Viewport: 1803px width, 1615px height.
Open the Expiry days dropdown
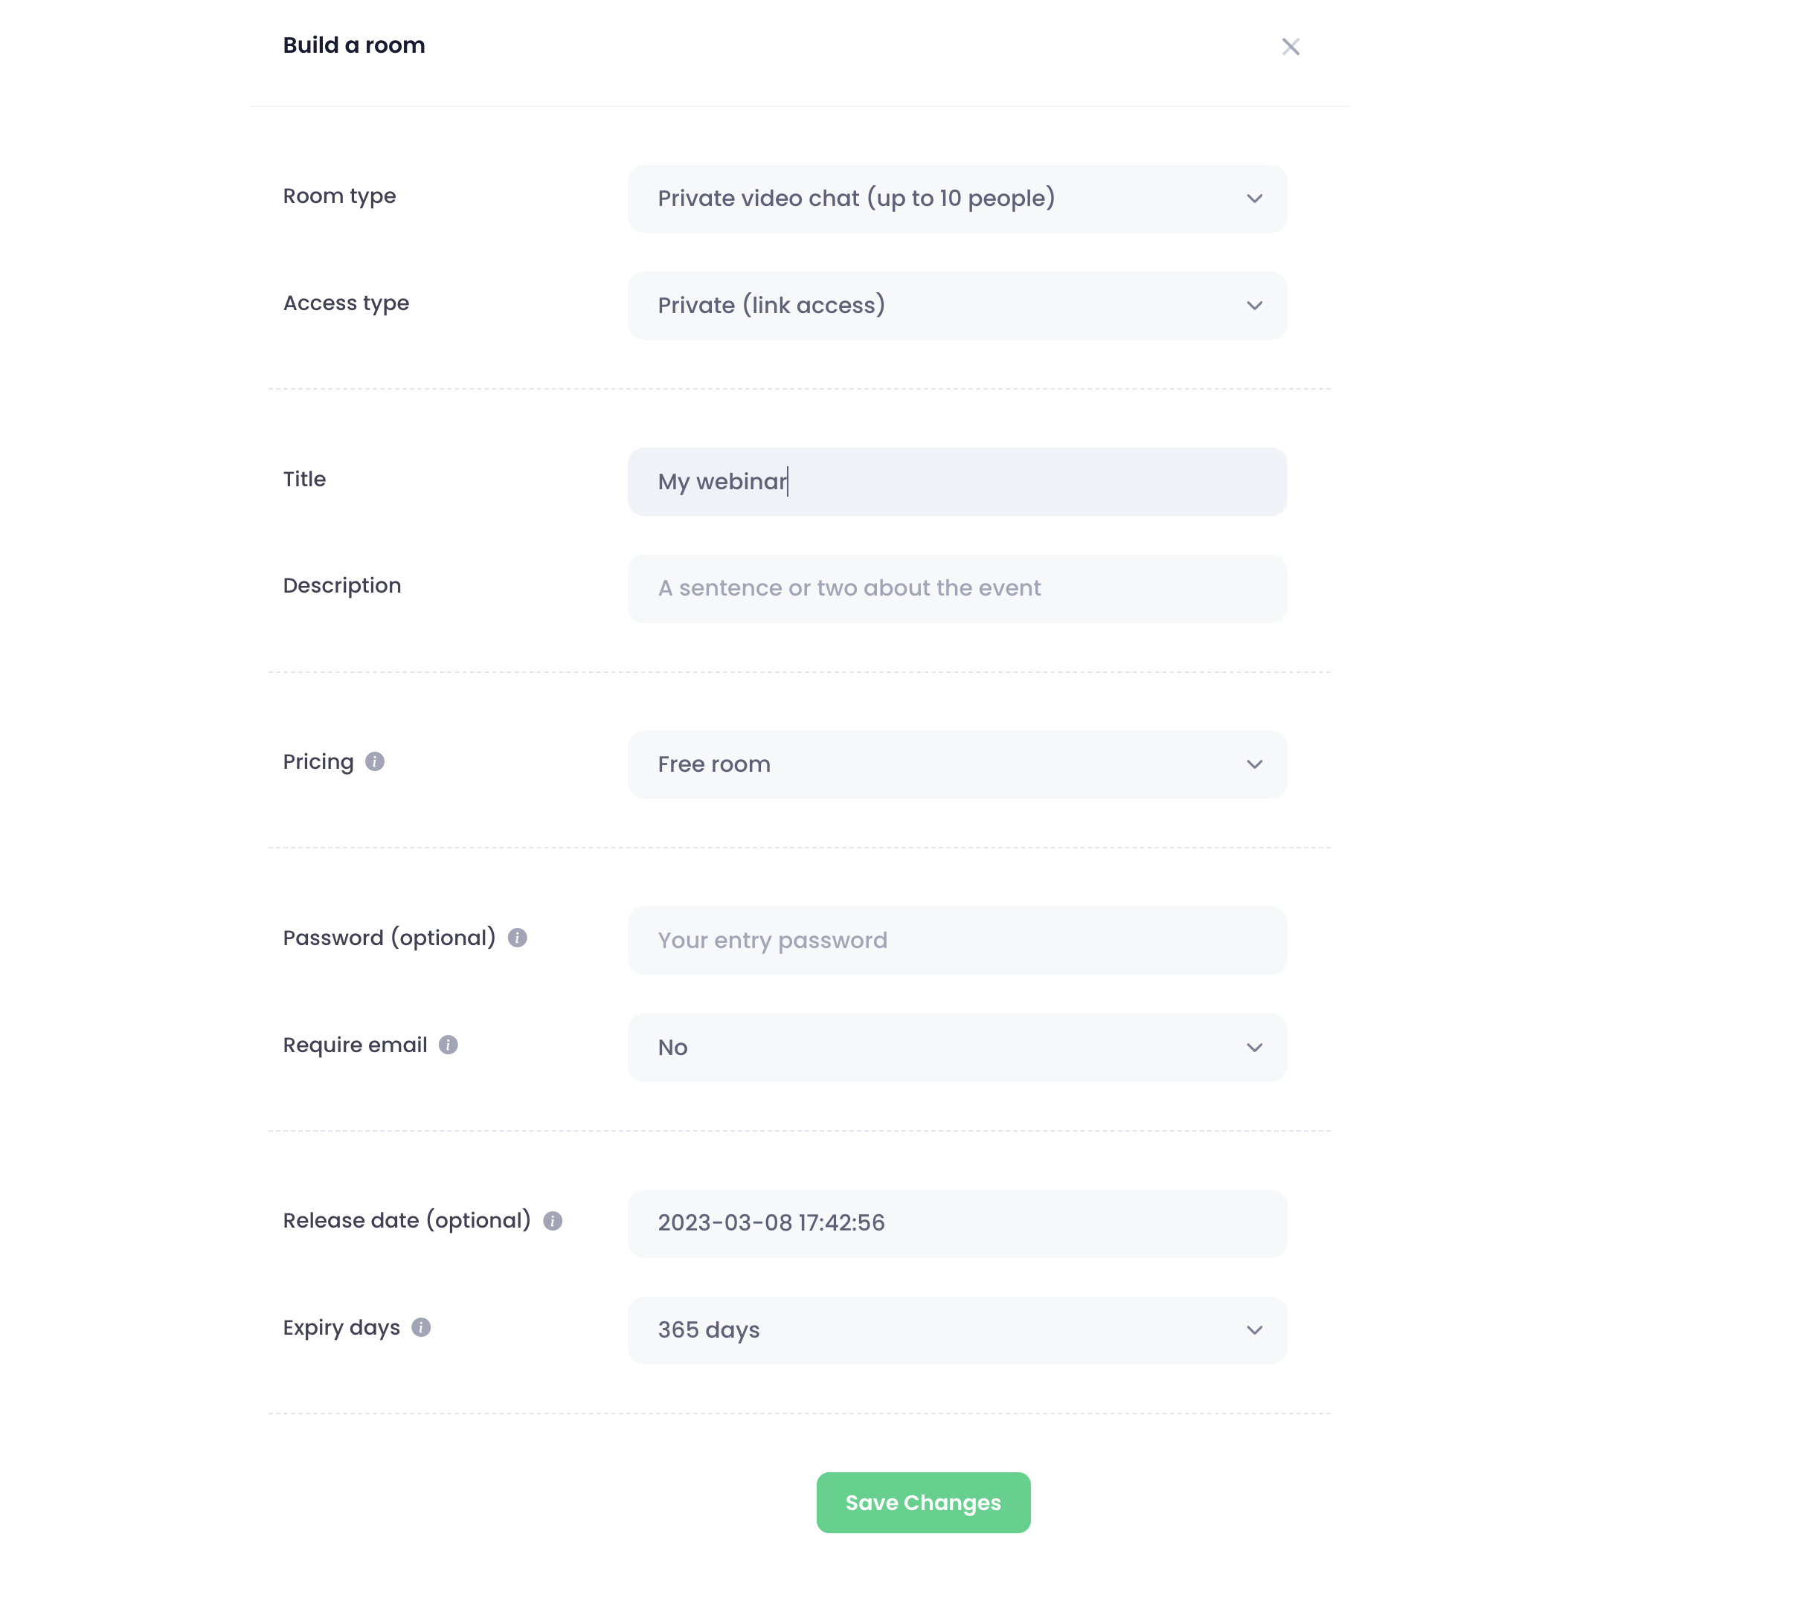pos(956,1329)
